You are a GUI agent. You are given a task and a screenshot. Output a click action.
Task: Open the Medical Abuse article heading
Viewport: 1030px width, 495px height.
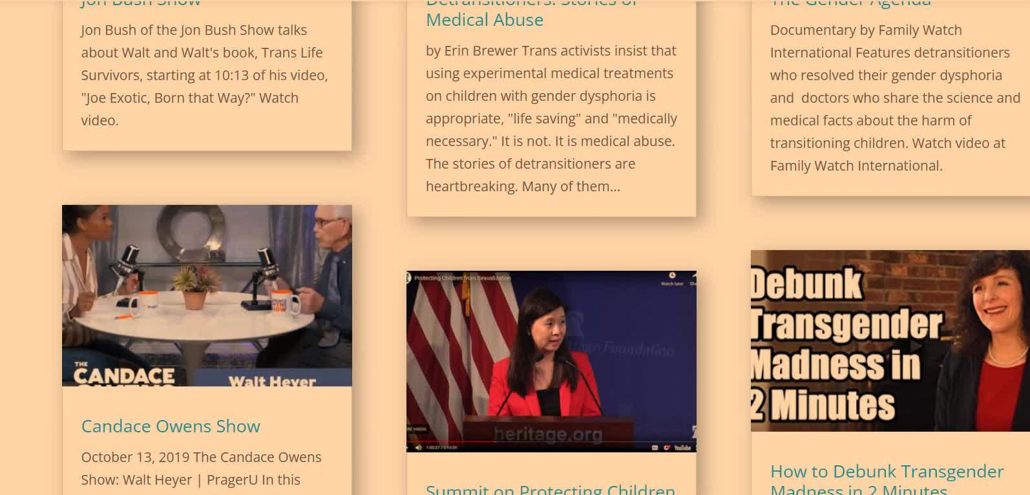point(485,20)
